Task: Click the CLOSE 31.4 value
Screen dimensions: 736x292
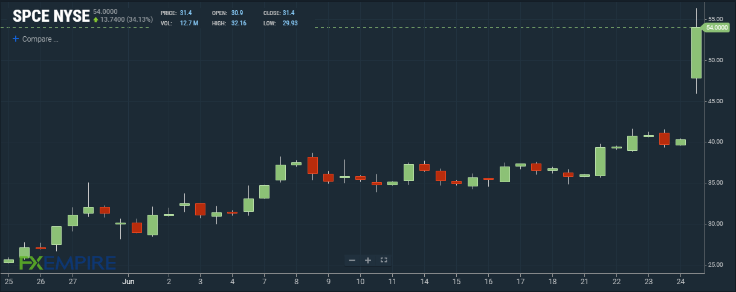Action: pos(288,13)
